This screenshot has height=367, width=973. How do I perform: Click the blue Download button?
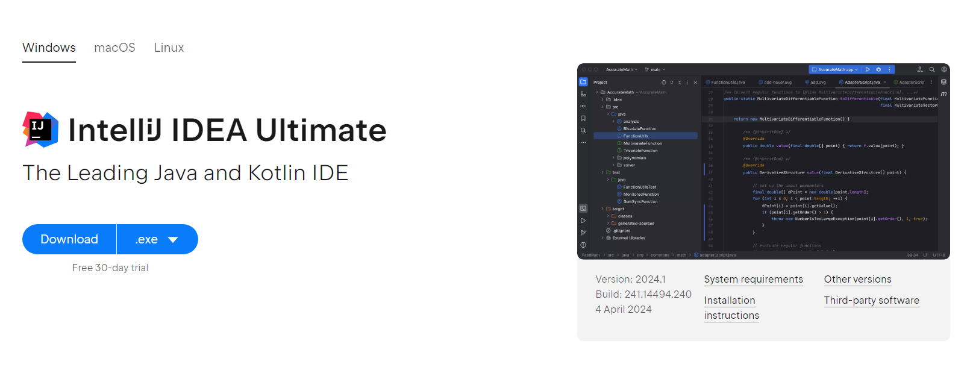point(69,239)
